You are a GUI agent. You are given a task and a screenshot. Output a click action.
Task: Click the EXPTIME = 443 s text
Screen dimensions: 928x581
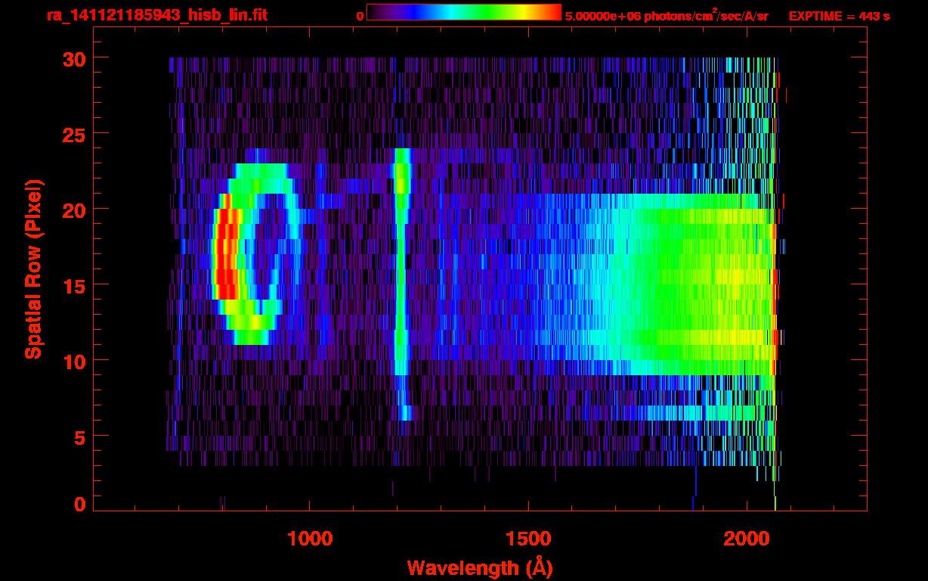tap(839, 16)
